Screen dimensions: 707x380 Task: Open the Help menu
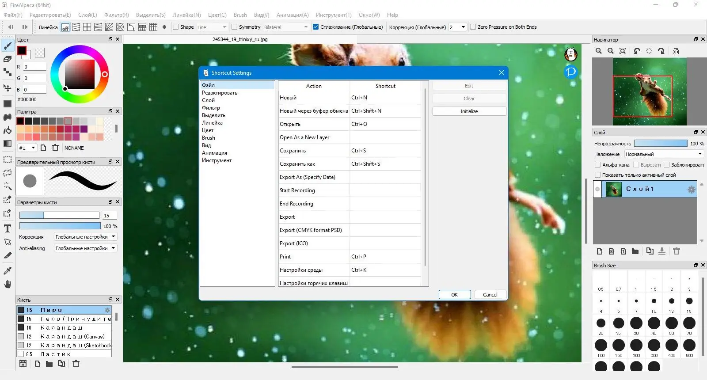pos(392,15)
